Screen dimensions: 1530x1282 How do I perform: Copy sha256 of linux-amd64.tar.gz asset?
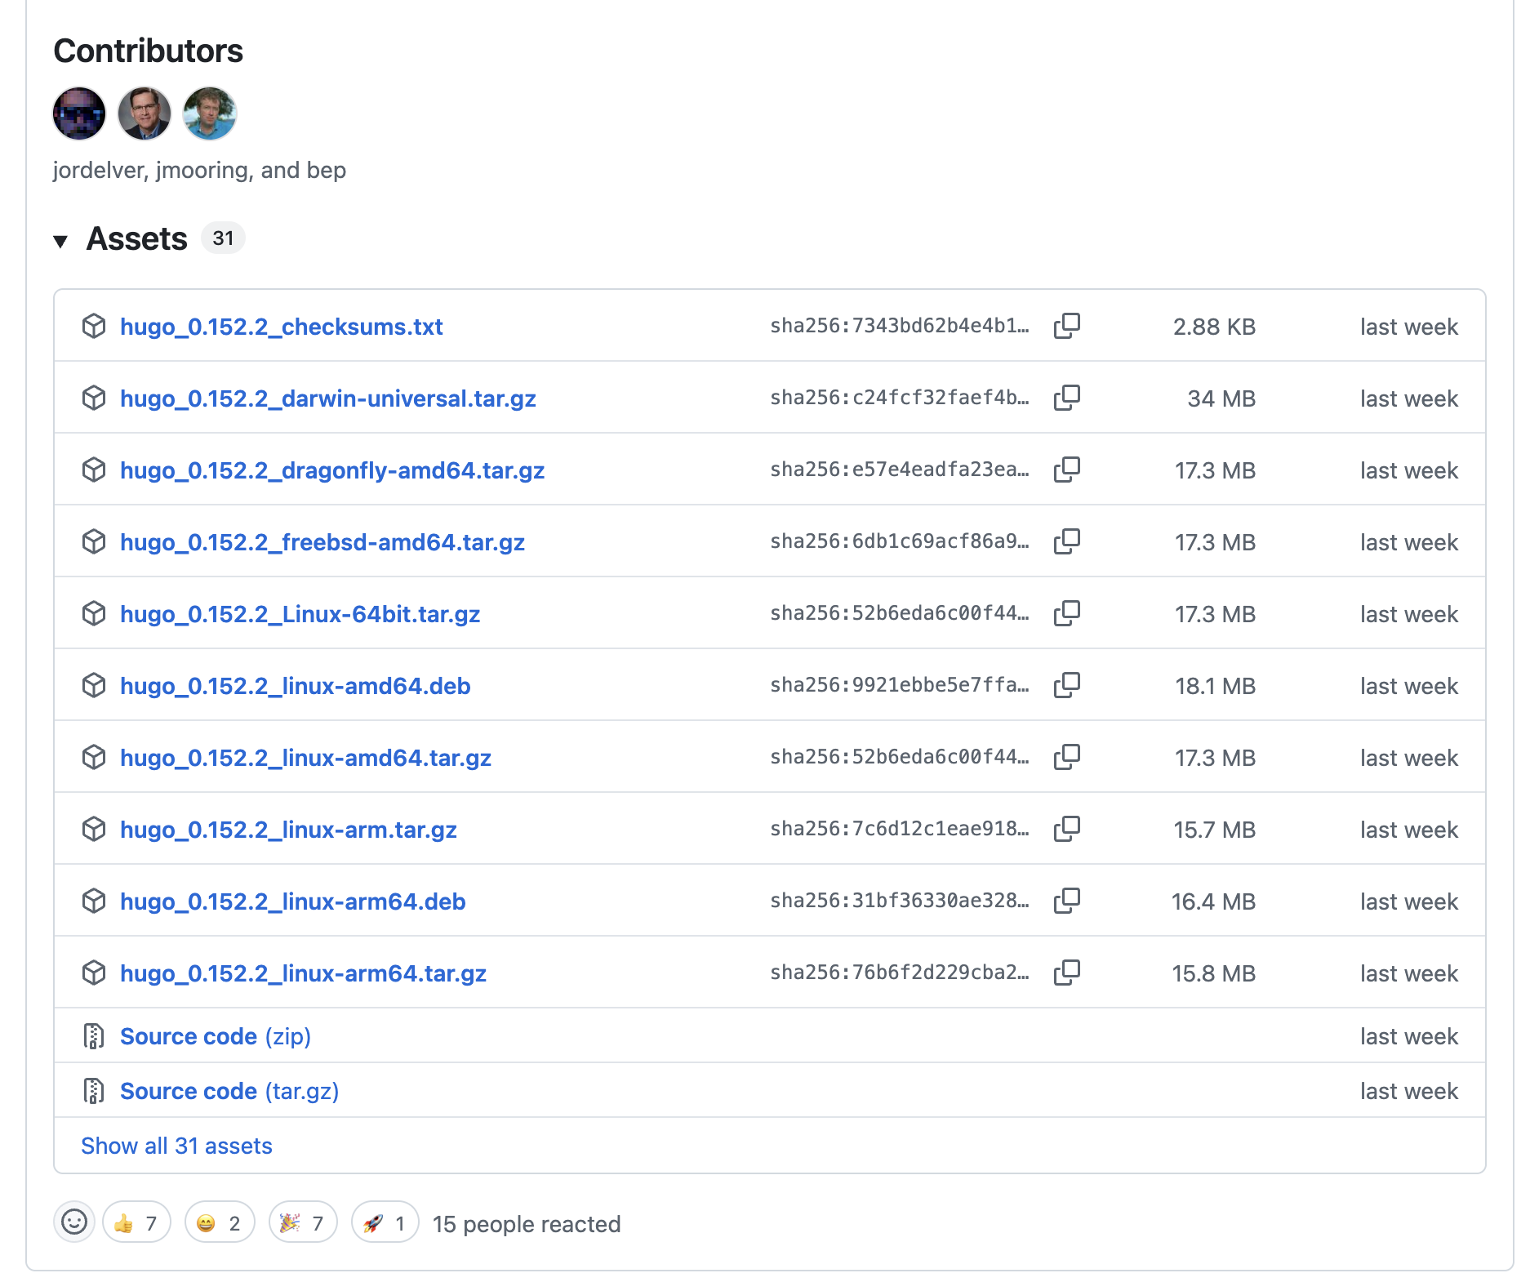pyautogui.click(x=1066, y=757)
